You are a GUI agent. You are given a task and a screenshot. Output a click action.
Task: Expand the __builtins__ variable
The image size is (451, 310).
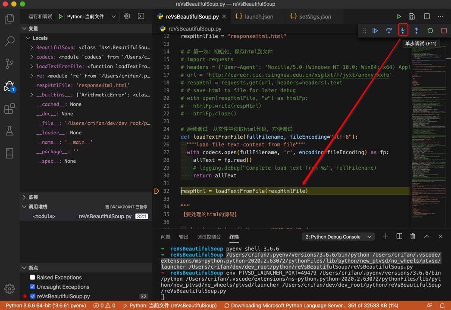[31, 95]
